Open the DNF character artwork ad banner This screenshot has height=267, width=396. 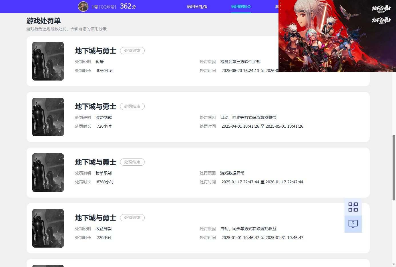click(337, 36)
